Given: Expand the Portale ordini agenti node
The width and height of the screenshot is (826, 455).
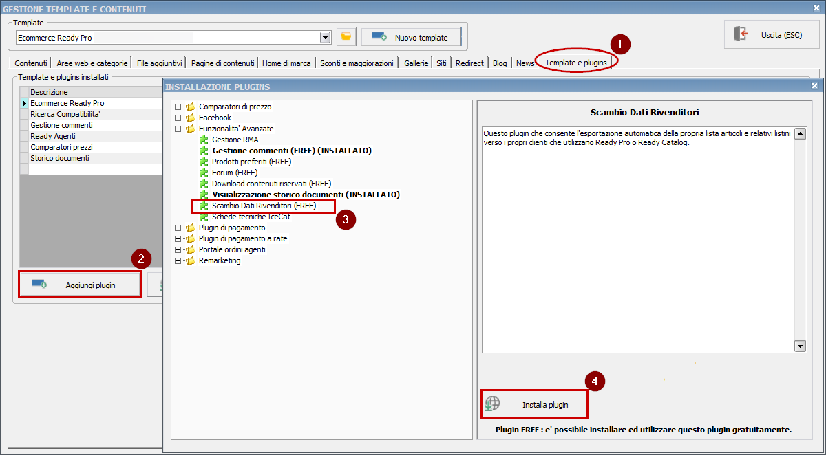Looking at the screenshot, I should (178, 249).
